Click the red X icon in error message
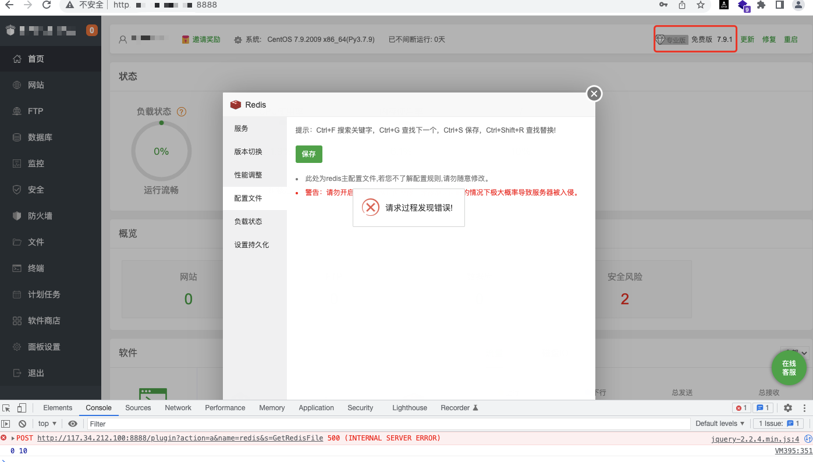The height and width of the screenshot is (462, 813). click(371, 207)
